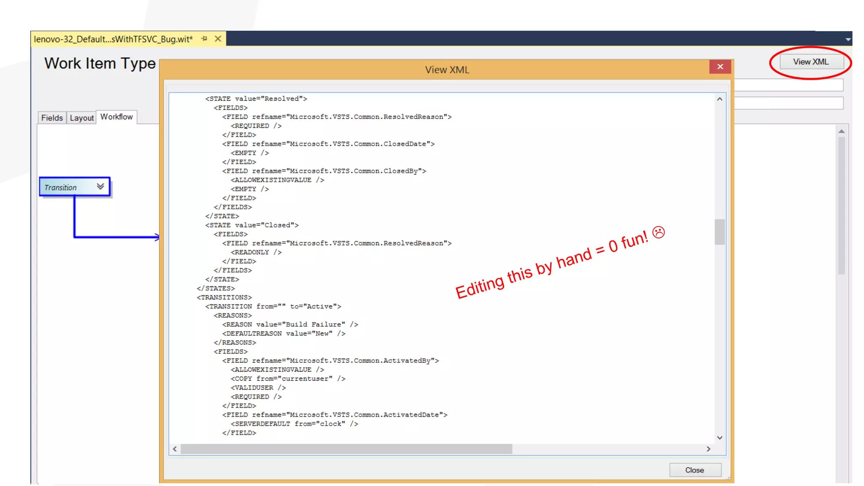
Task: Click the View XML button
Action: click(x=811, y=62)
